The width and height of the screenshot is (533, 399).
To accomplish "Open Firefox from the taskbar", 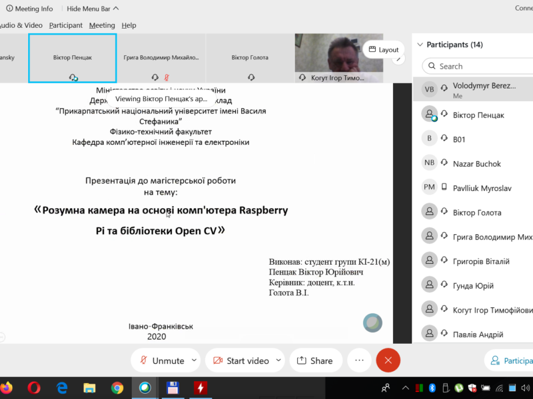I will [7, 387].
